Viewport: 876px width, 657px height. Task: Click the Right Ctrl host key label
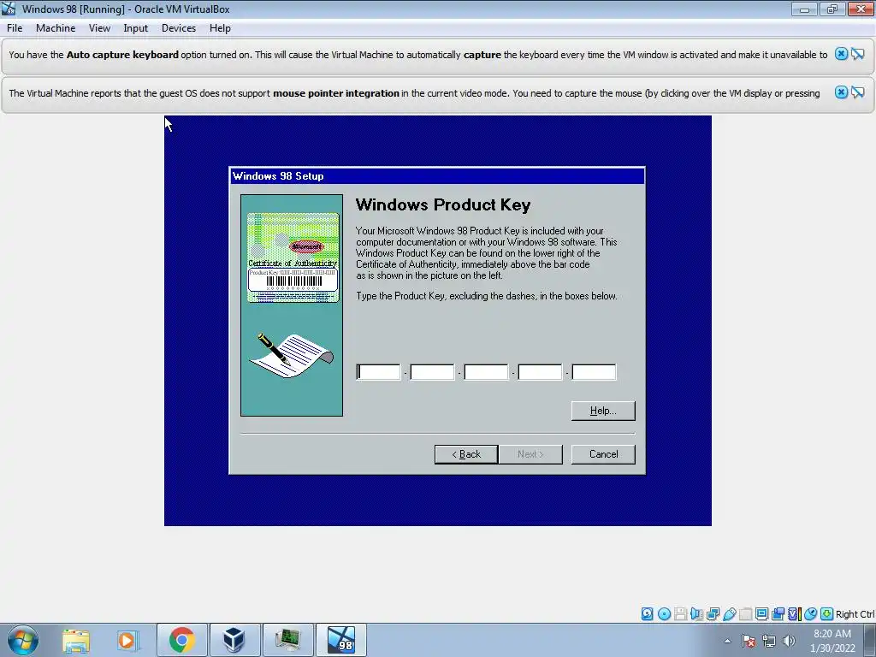[x=855, y=614]
